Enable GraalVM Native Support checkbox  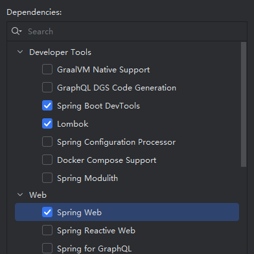[x=47, y=69]
